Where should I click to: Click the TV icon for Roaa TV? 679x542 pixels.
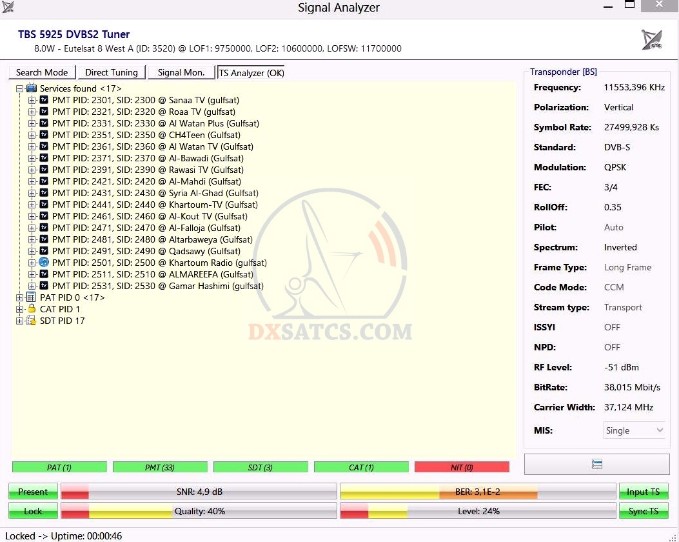pos(44,112)
